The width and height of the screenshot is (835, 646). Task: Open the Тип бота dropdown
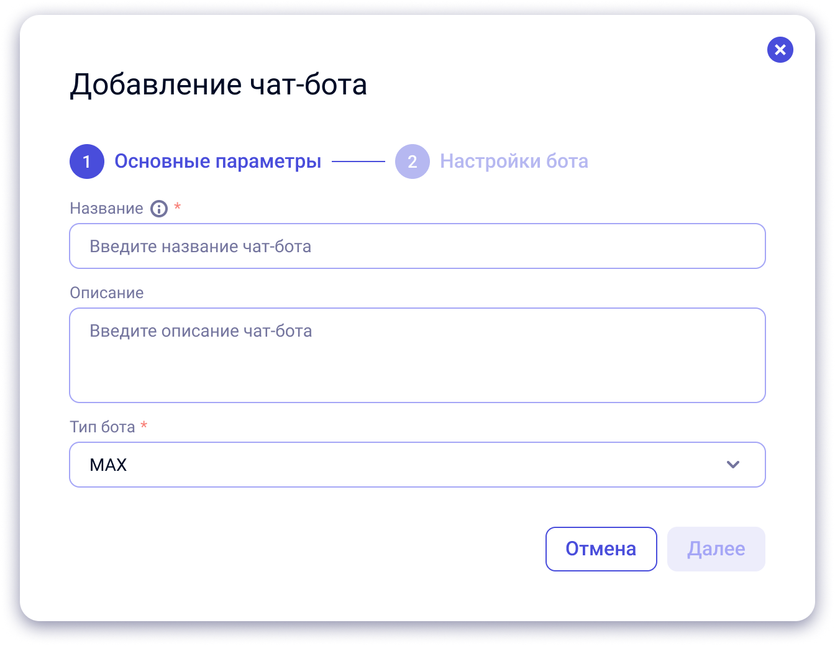pyautogui.click(x=417, y=465)
